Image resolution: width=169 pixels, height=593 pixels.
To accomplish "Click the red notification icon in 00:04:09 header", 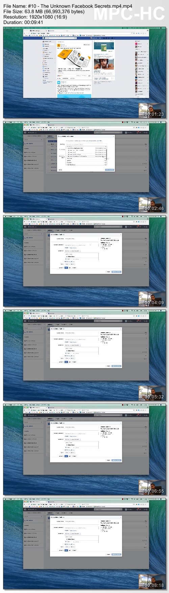I will click(138, 227).
